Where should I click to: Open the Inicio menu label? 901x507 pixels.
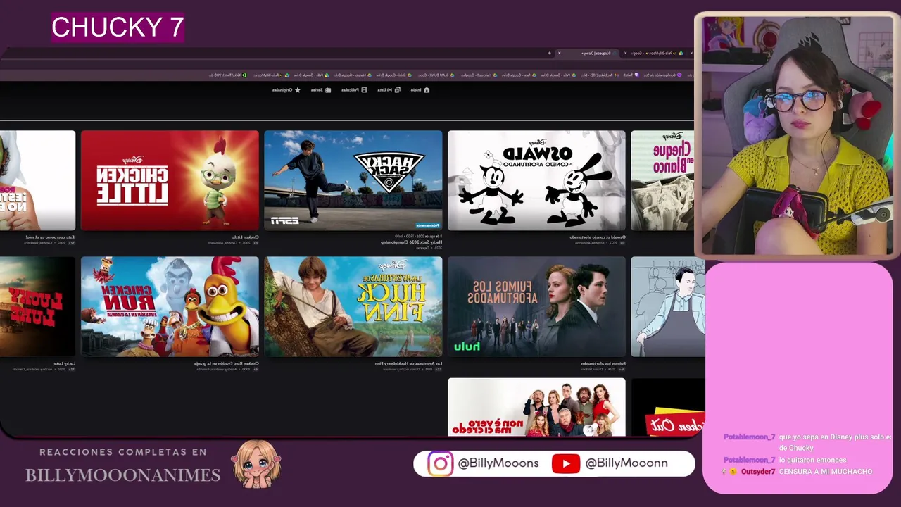pyautogui.click(x=416, y=90)
